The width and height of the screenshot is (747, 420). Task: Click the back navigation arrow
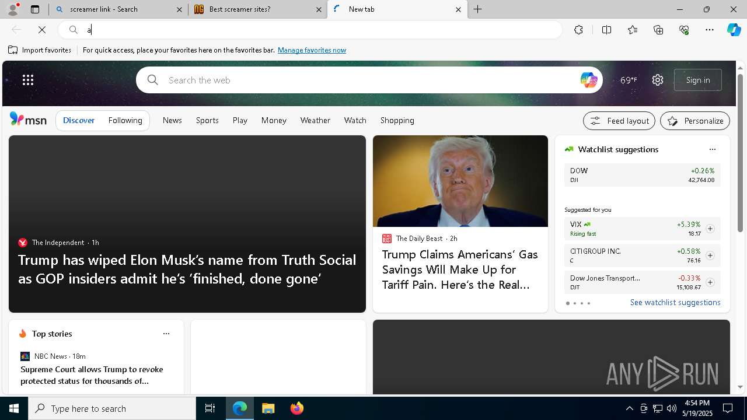(x=16, y=30)
